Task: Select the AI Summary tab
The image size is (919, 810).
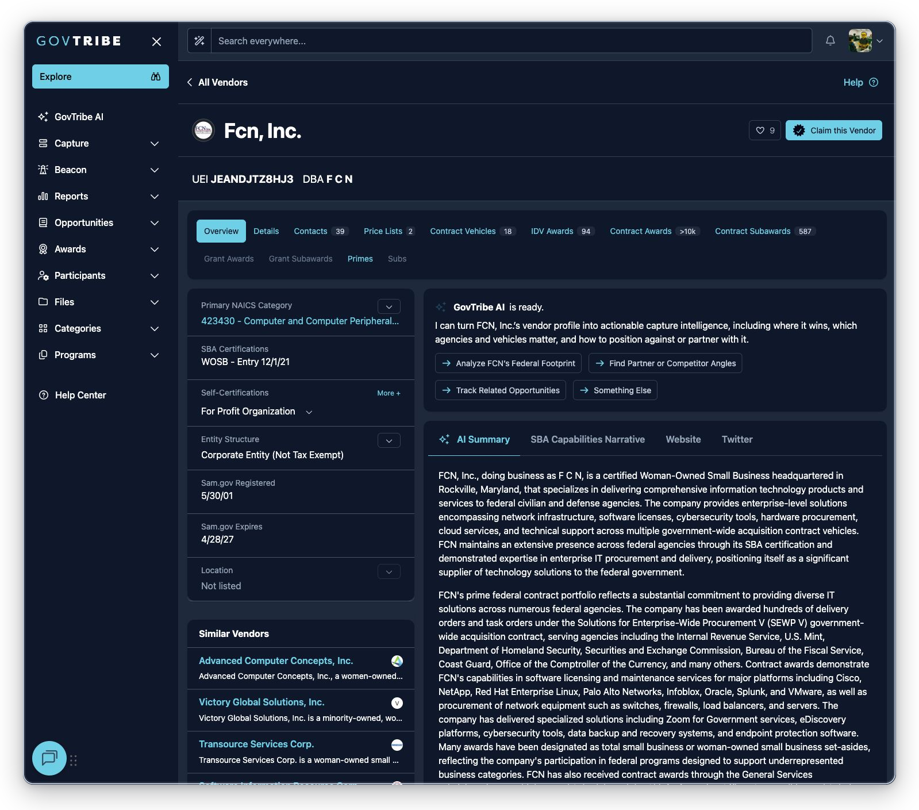Action: click(x=474, y=439)
